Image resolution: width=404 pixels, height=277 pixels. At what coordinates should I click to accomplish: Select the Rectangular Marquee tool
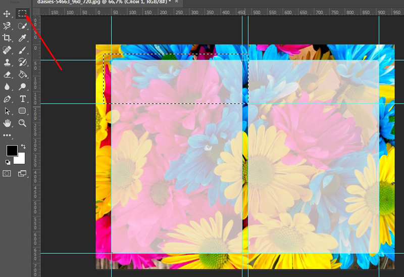22,14
